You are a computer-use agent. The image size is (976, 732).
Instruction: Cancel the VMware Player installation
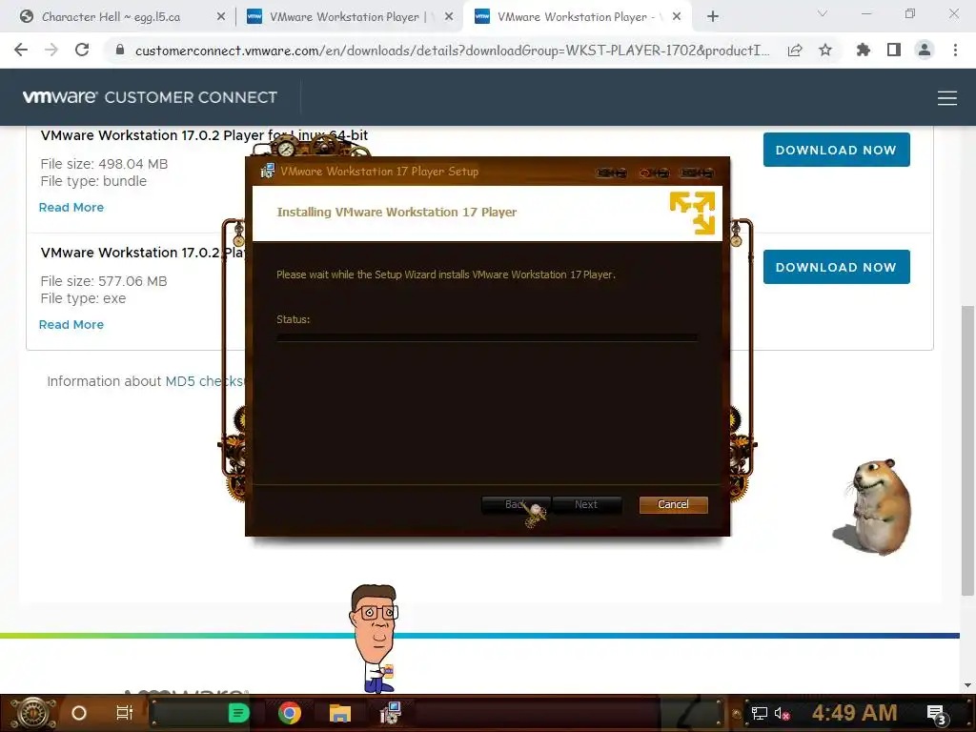673,504
